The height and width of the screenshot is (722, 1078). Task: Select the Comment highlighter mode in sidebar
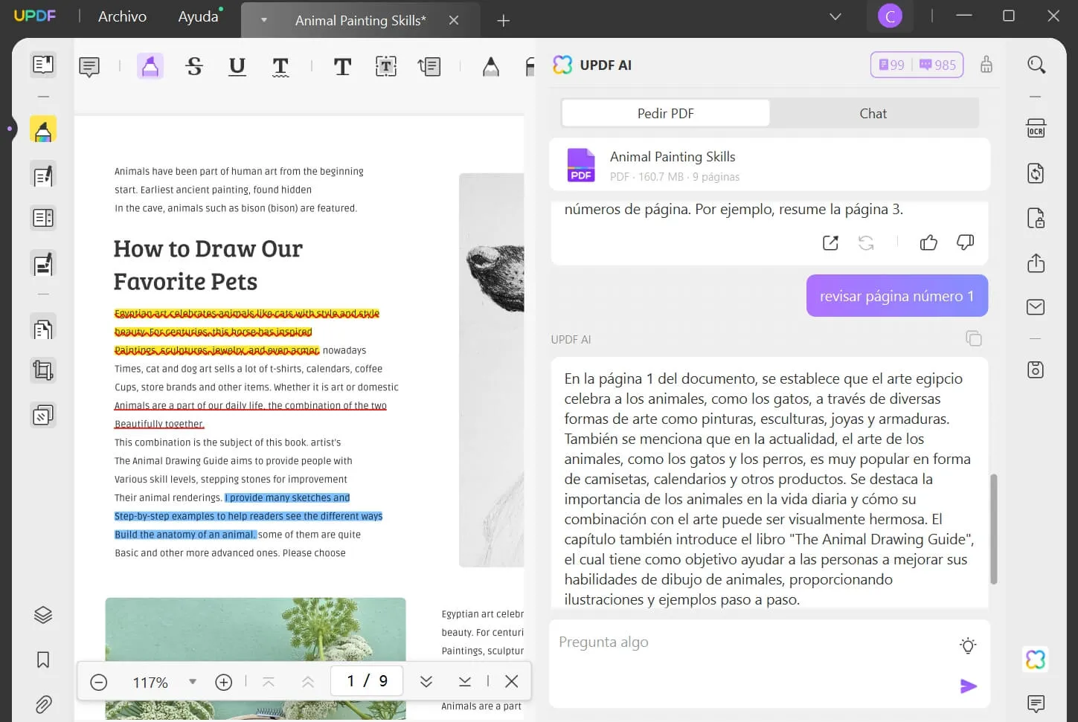(43, 129)
